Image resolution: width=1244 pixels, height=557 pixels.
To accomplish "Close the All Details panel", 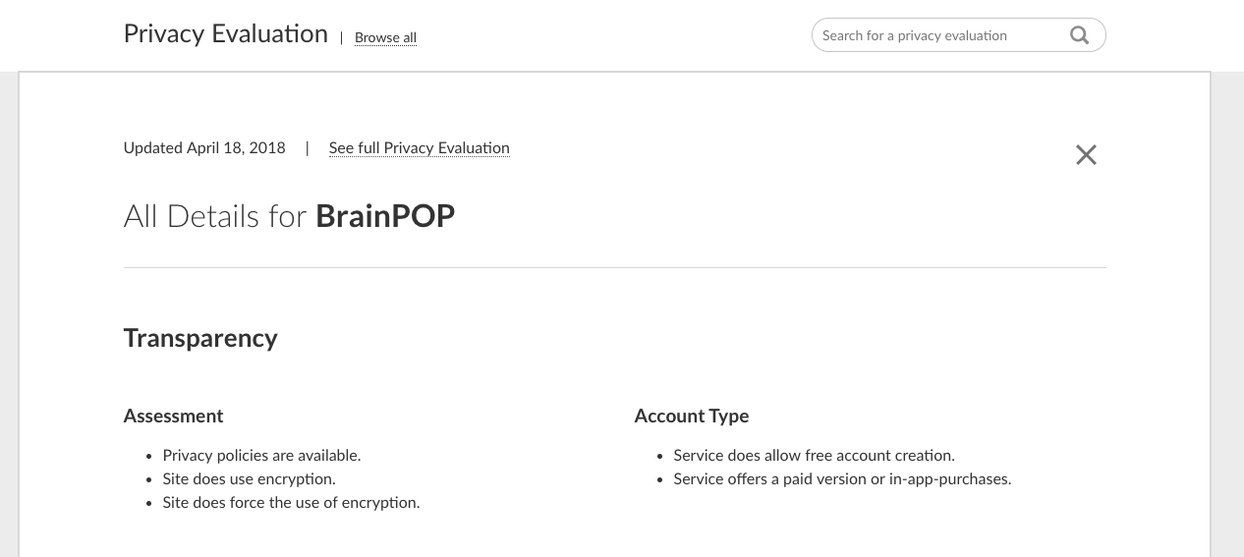I will [1086, 154].
